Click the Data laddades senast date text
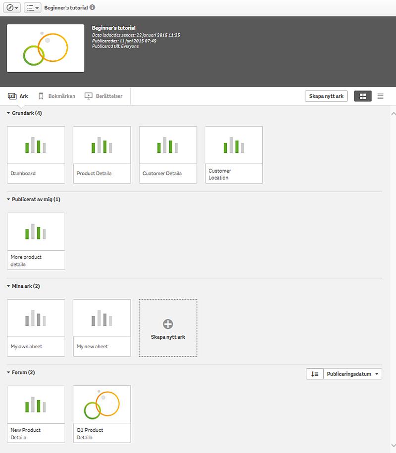 [136, 35]
